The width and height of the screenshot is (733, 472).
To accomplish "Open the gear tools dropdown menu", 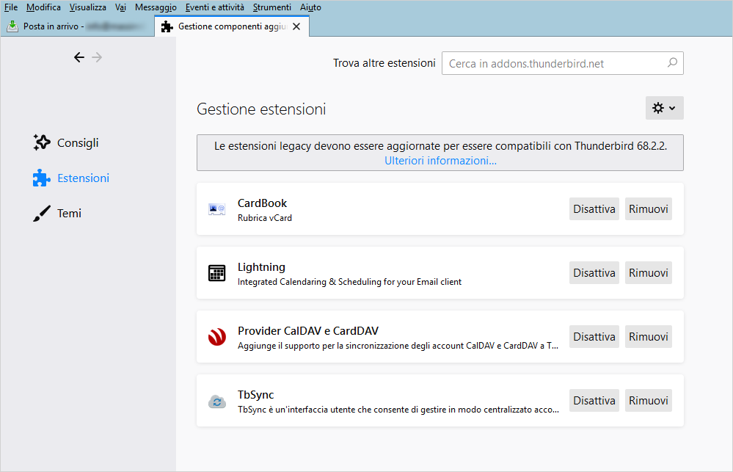I will click(664, 108).
